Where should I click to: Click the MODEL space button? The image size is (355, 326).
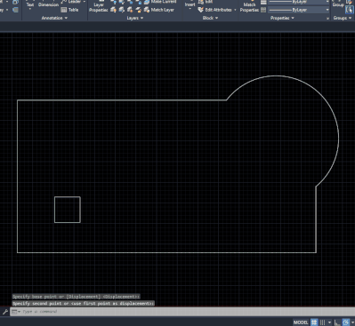click(301, 322)
